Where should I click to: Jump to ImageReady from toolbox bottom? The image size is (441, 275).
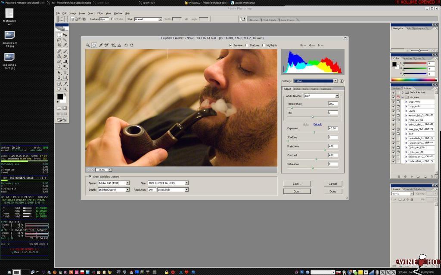62,120
